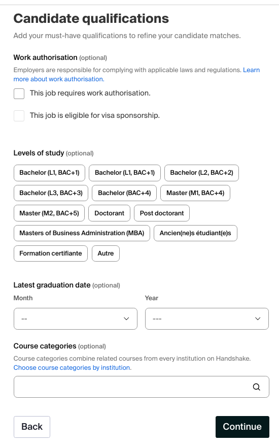279x446 pixels.
Task: Choose Masters of Business Administration (MBA)
Action: tap(82, 233)
